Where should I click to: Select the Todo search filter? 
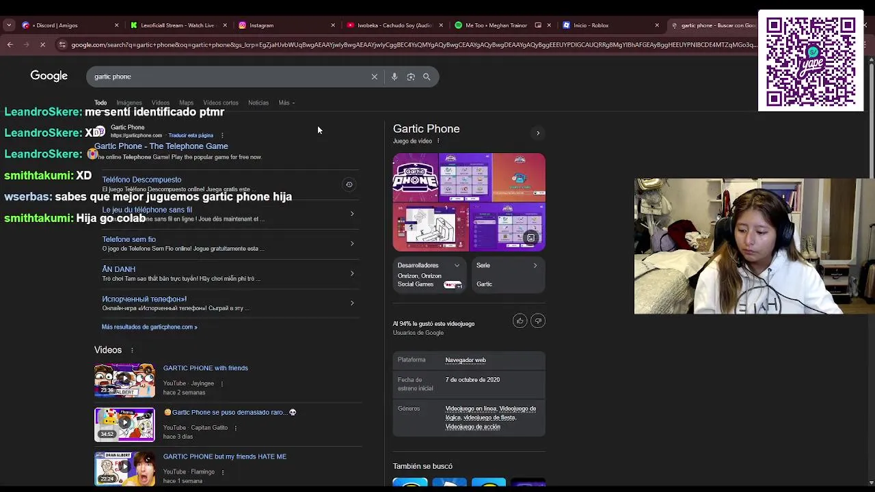pos(100,102)
